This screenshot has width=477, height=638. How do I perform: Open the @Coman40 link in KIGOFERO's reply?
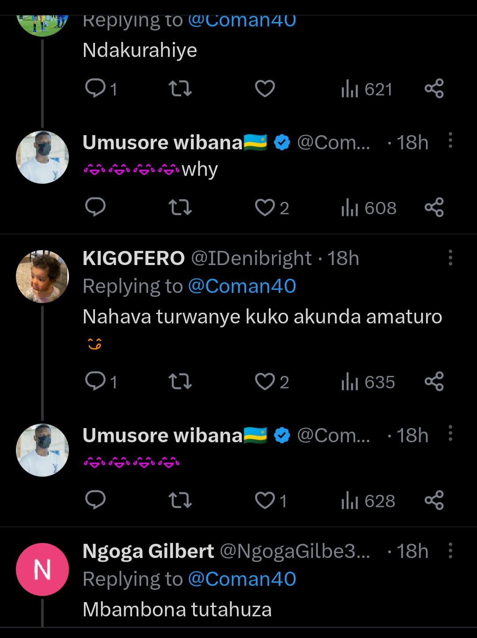click(x=242, y=286)
